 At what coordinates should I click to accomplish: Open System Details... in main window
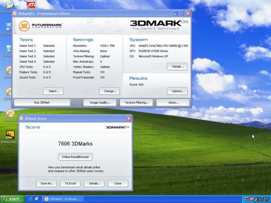pyautogui.click(x=177, y=66)
